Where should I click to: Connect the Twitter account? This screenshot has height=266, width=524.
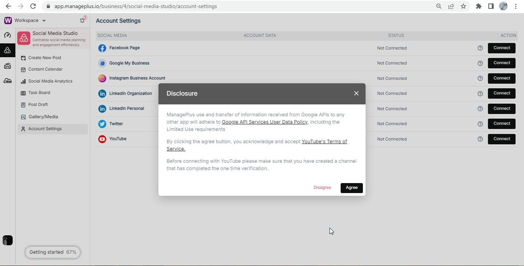click(x=502, y=124)
